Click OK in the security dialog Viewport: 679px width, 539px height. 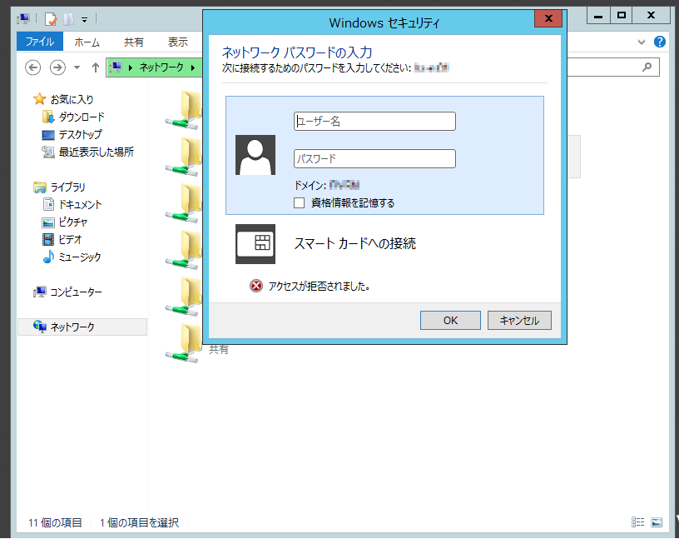coord(450,320)
